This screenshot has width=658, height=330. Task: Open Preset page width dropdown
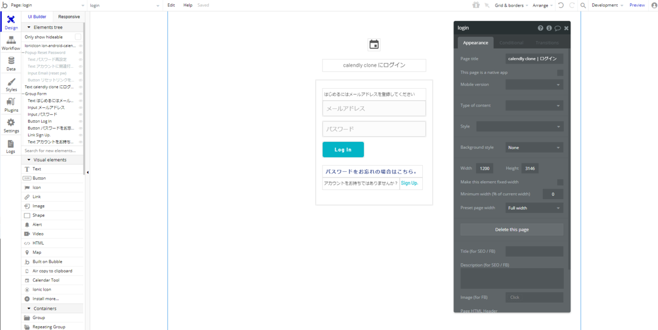click(x=534, y=208)
